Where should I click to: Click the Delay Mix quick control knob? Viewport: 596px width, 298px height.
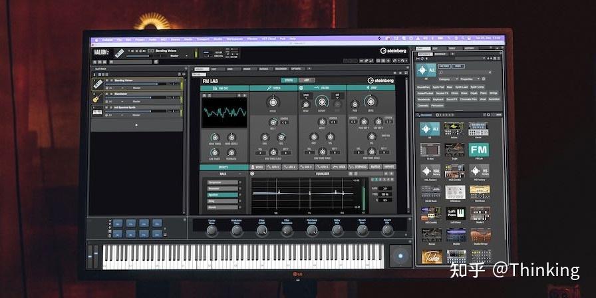tap(337, 230)
